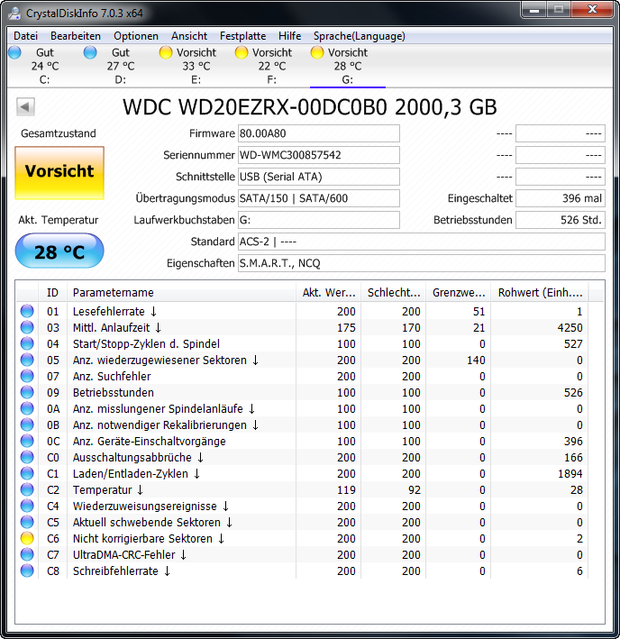Click status icon of Schreibfehlerrate row
The width and height of the screenshot is (620, 639).
[27, 571]
